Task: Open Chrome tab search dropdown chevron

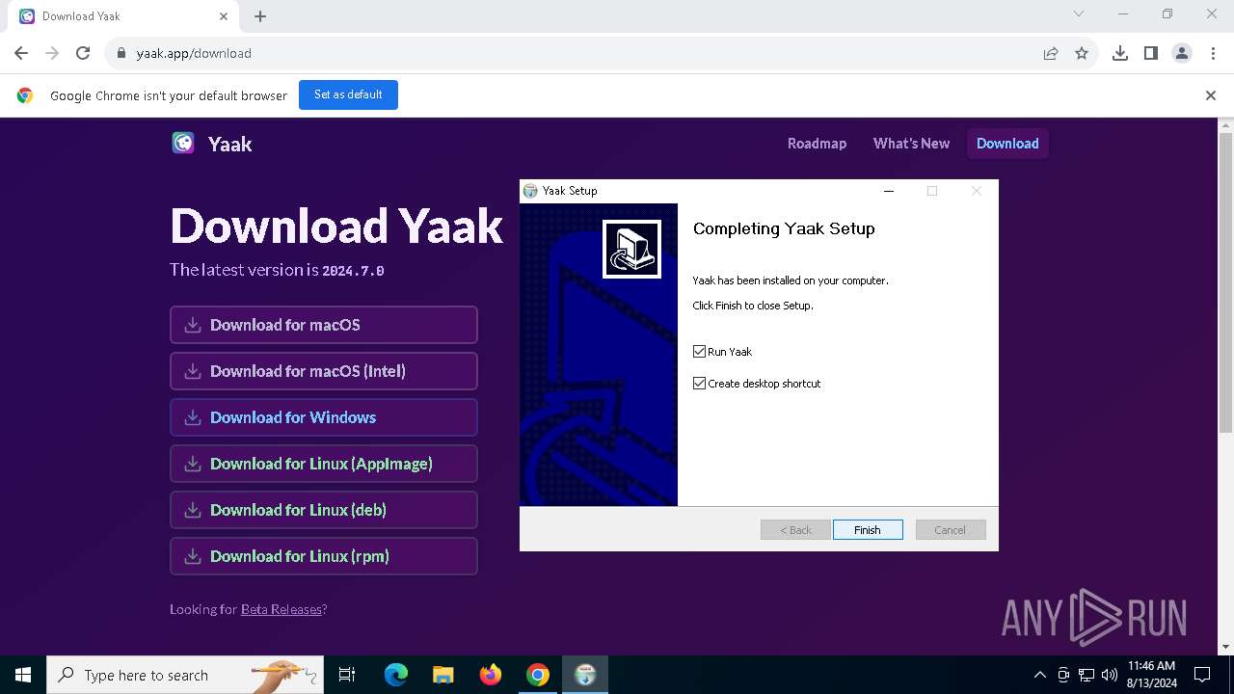Action: pyautogui.click(x=1079, y=13)
